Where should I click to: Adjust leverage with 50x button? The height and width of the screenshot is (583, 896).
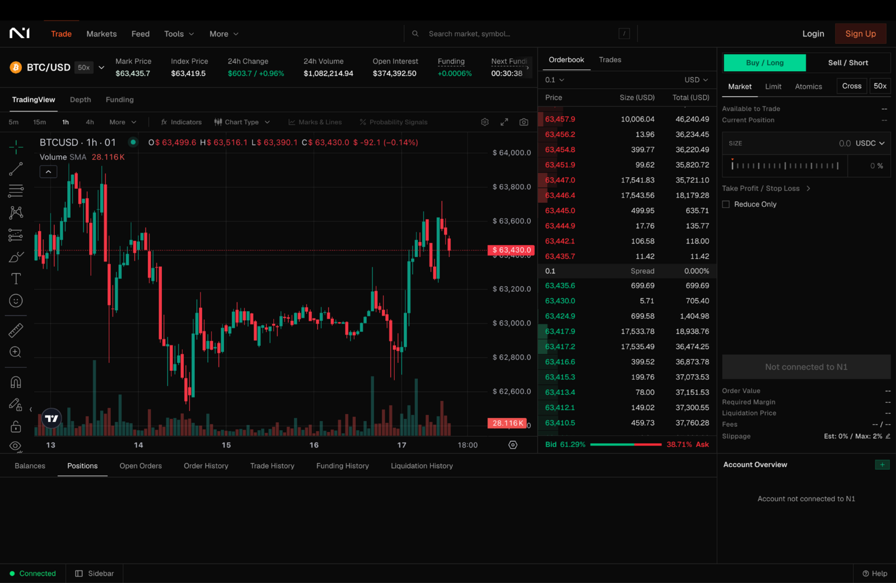880,86
